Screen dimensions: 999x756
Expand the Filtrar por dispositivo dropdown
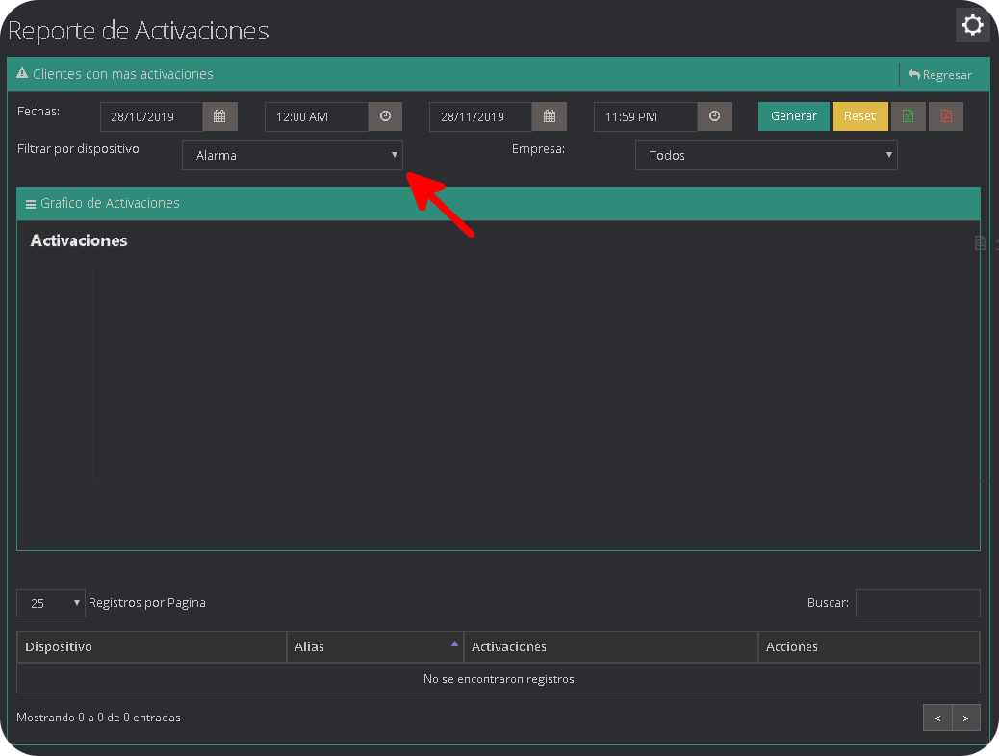292,155
